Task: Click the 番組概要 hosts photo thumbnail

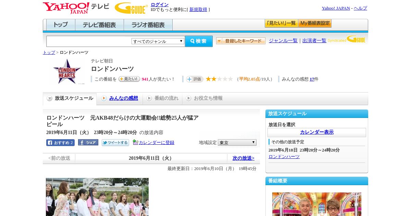Action: pos(317,204)
